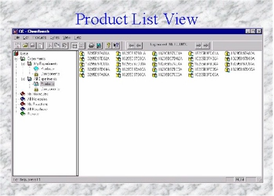Open the File menu

click(x=17, y=38)
